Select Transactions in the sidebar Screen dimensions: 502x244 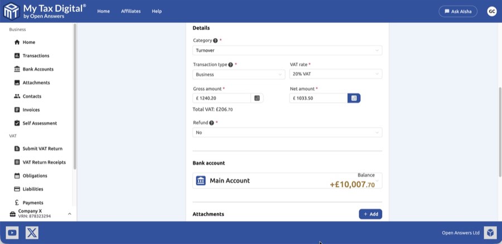pos(36,56)
